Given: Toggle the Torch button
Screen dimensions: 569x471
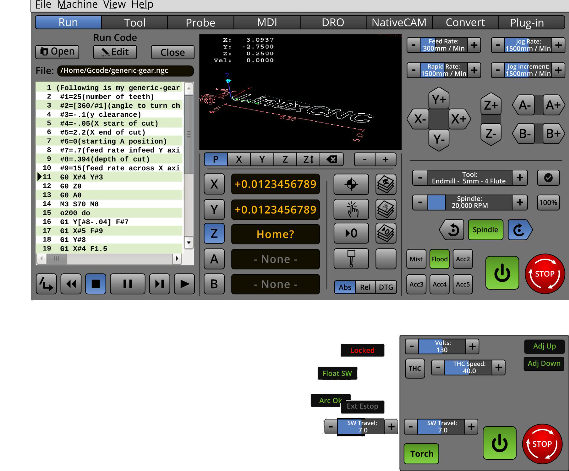Looking at the screenshot, I should 421,454.
